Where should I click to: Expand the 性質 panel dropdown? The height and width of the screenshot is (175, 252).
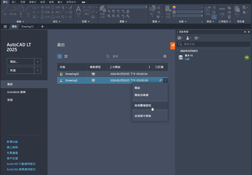(x=183, y=22)
